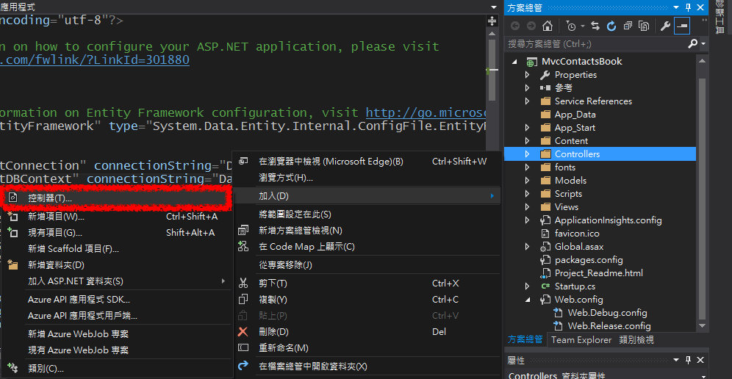Open the go.microsoft link in the editor
Screen dimensions: 732x379
(426, 112)
